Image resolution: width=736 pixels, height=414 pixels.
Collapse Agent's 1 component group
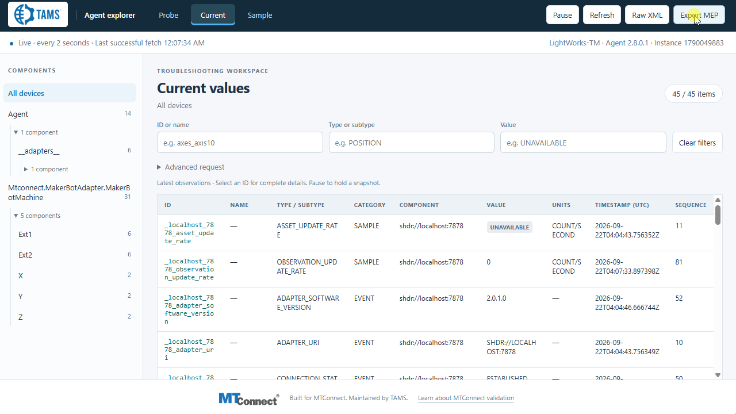click(36, 132)
